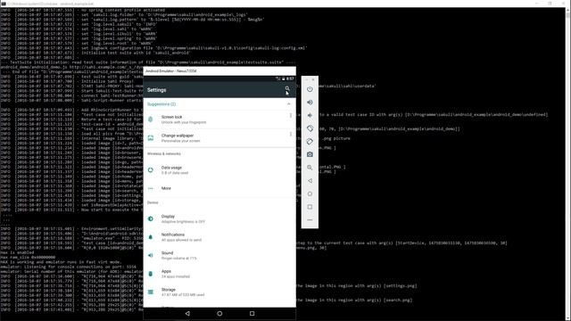Click the Data usage circular icon
Image resolution: width=571 pixels, height=321 pixels.
pyautogui.click(x=151, y=170)
